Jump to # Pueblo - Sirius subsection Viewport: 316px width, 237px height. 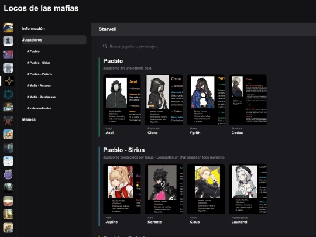point(39,63)
